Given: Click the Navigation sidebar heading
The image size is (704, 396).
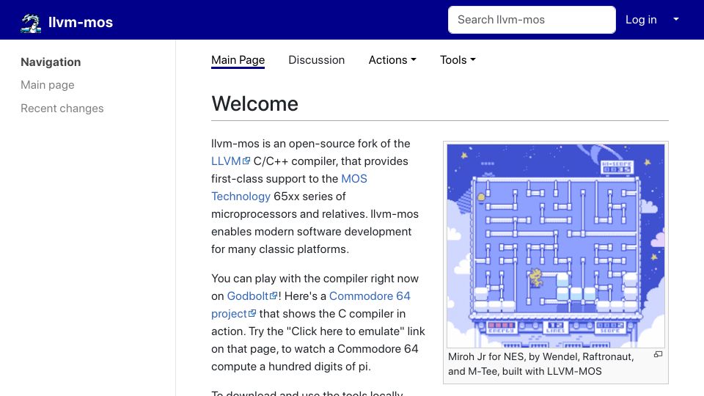Looking at the screenshot, I should coord(51,62).
